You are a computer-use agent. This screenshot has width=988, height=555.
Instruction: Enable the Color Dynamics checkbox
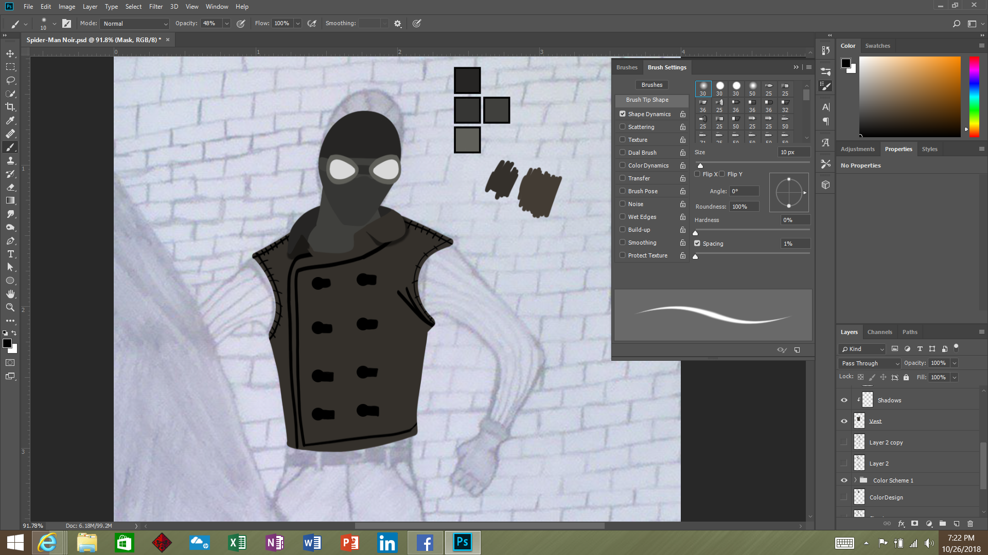tap(623, 165)
